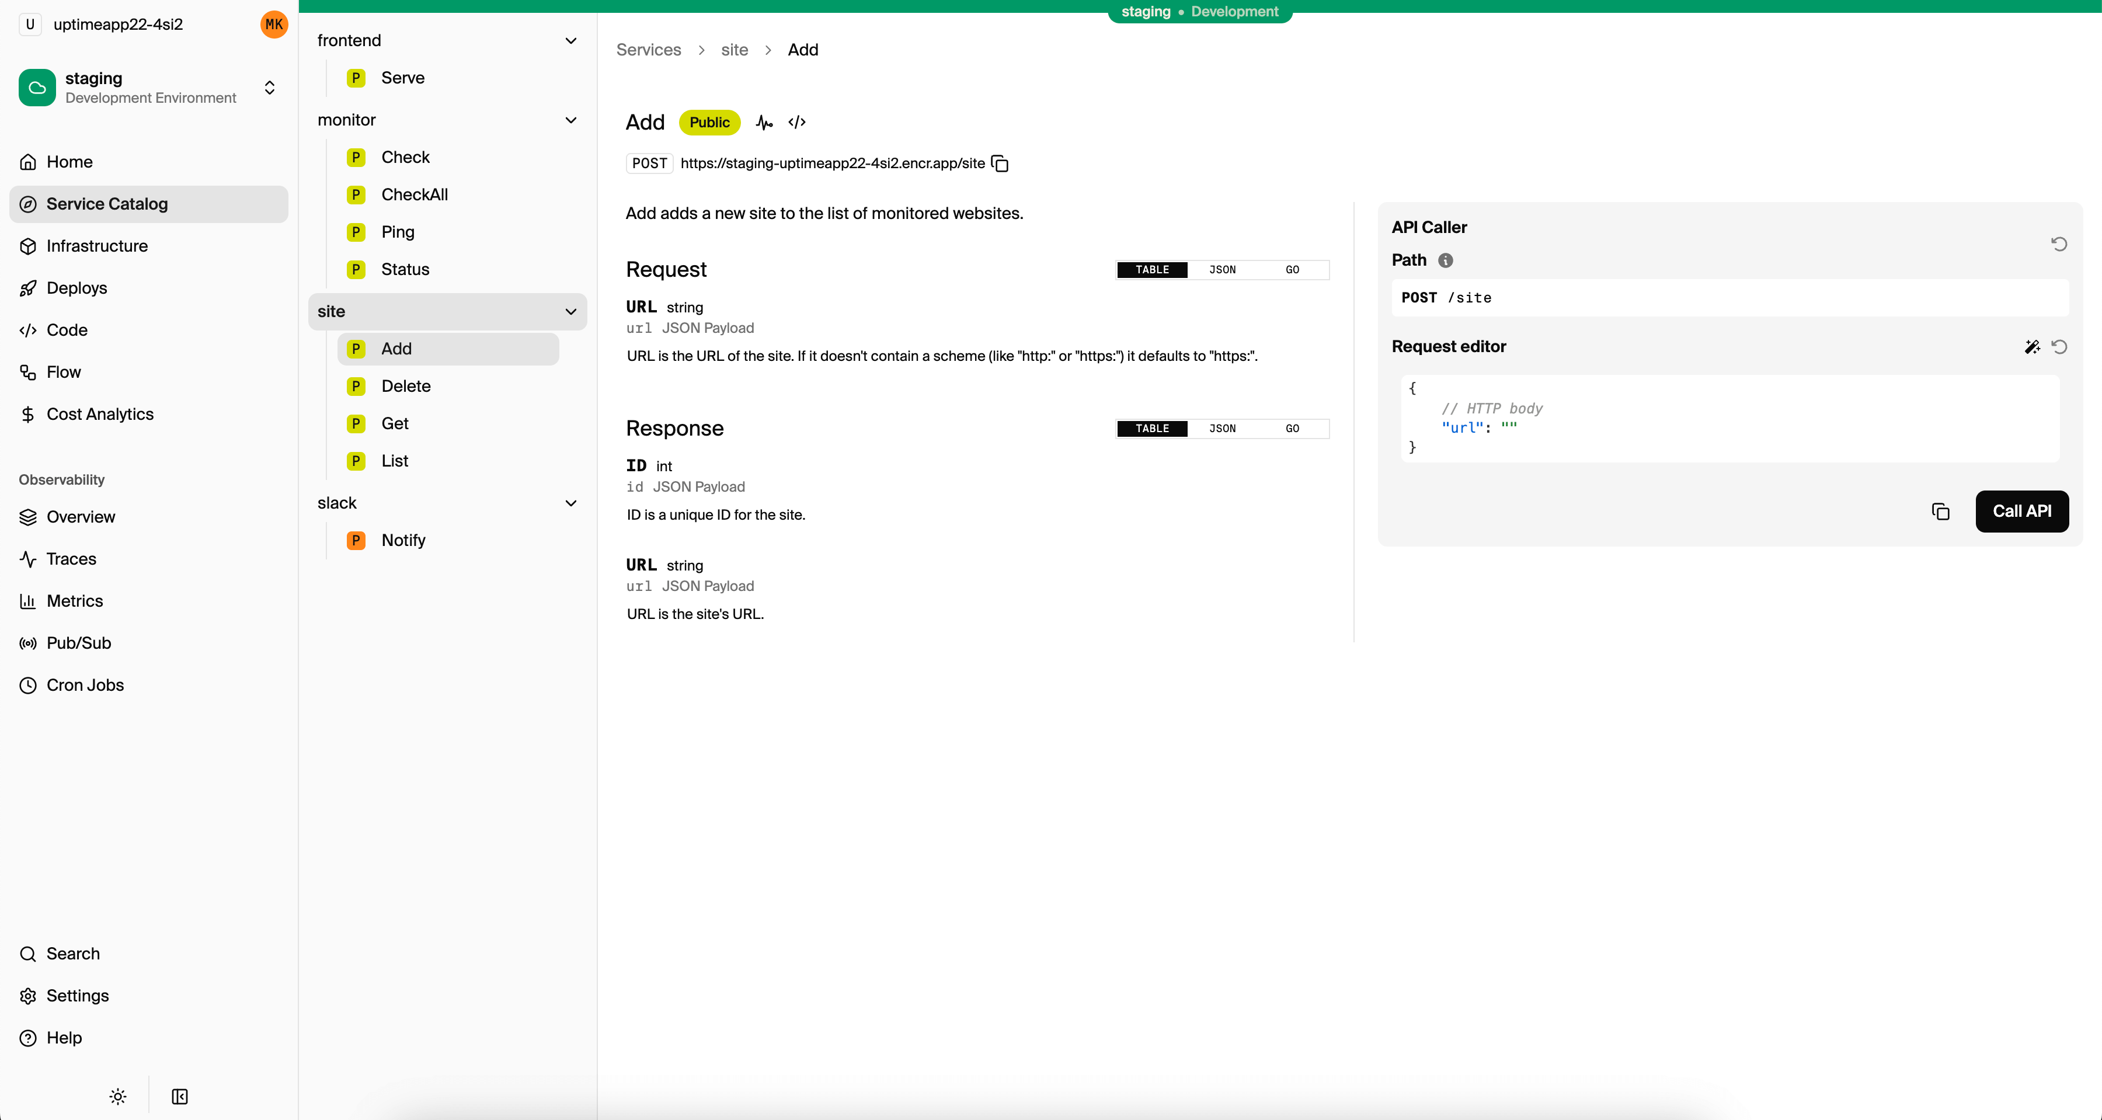Screen dimensions: 2102x1120
Task: Reset the Request editor with the undo icon
Action: click(2059, 347)
